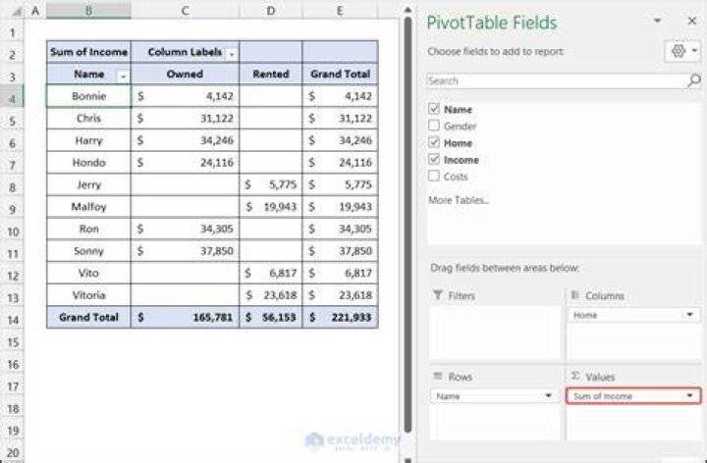707x463 pixels.
Task: Select the Harry name cell
Action: click(x=88, y=140)
